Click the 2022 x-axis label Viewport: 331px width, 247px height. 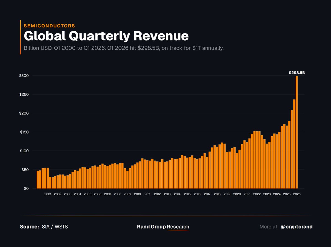[x=257, y=194]
